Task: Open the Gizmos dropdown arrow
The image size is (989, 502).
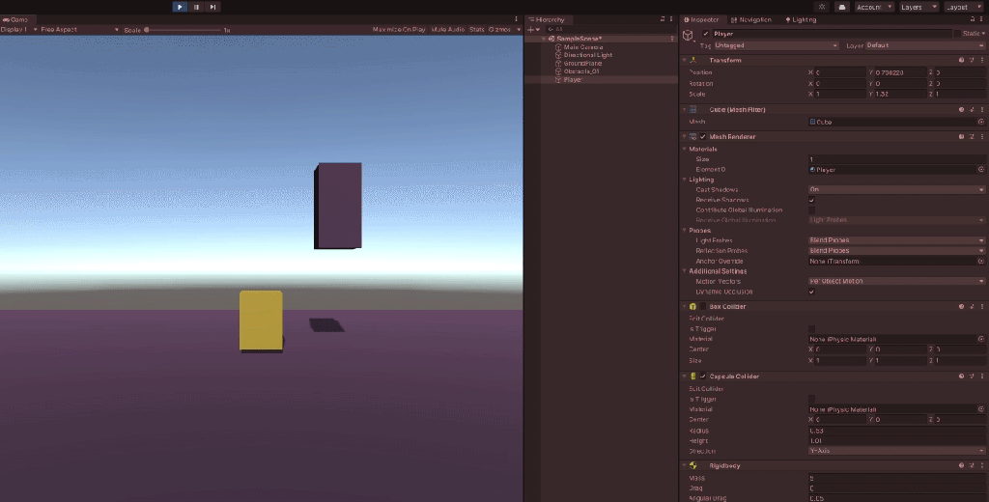Action: pos(519,30)
